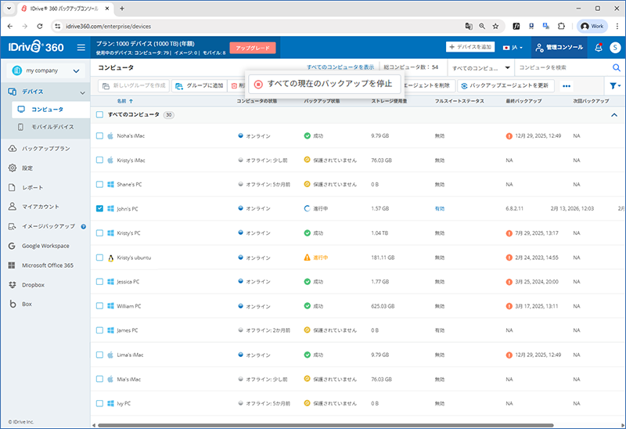This screenshot has width=626, height=429.
Task: Collapse the all computers group chevron
Action: (614, 115)
